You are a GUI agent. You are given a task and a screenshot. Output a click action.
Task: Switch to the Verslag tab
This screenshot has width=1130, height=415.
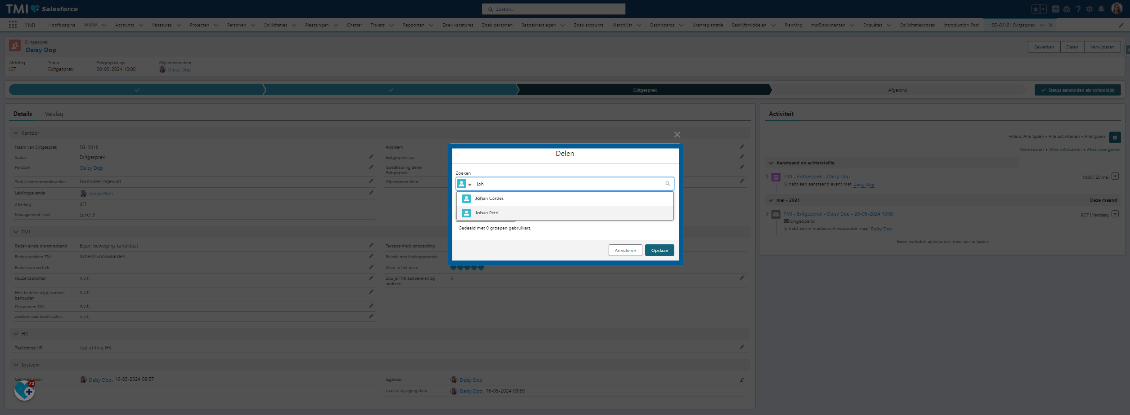(x=54, y=114)
